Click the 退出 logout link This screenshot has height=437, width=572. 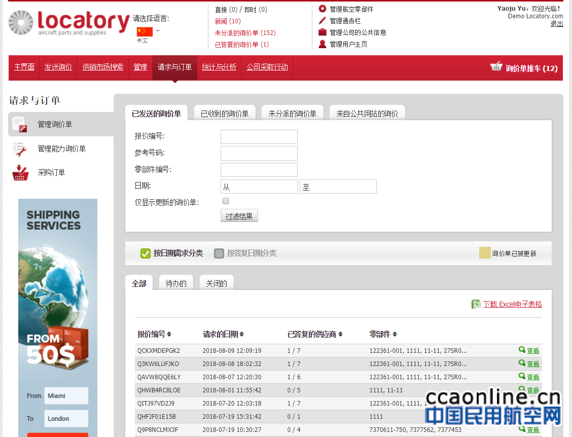557,24
